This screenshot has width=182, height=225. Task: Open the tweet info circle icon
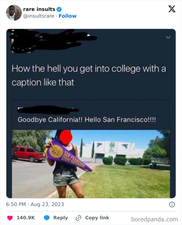coord(172,204)
